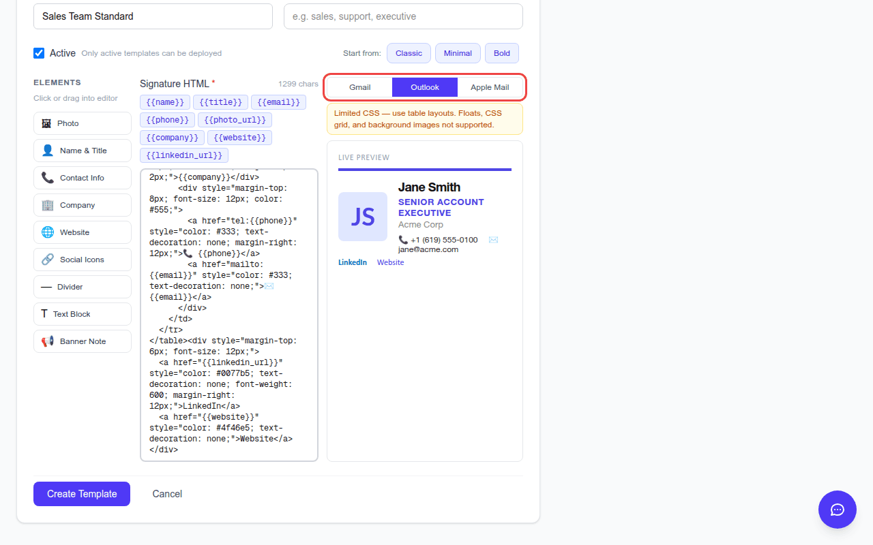Switch preview to Gmail tab

[x=360, y=87]
